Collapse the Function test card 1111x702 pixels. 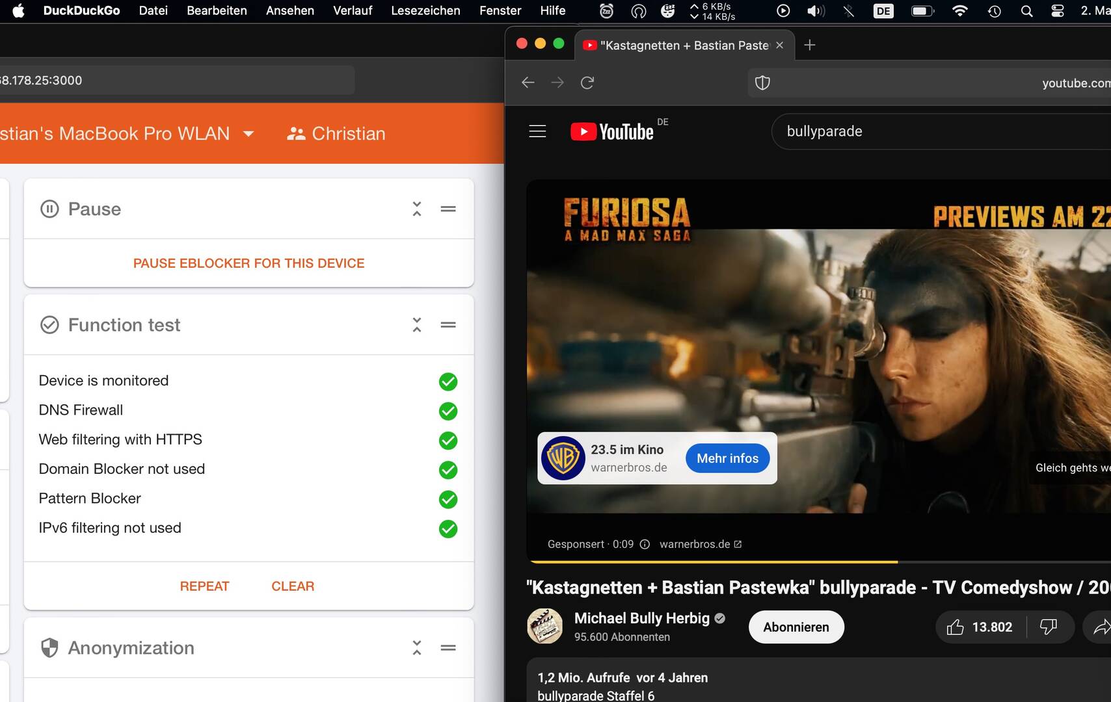(417, 324)
